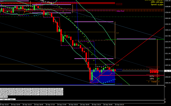
Task: Click the 25 Sep 20:10 time label
Action: (119, 105)
